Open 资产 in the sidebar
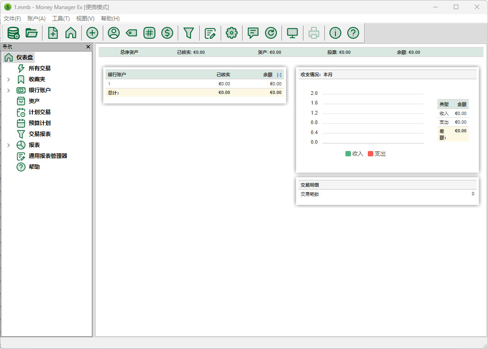This screenshot has height=349, width=488. click(34, 101)
